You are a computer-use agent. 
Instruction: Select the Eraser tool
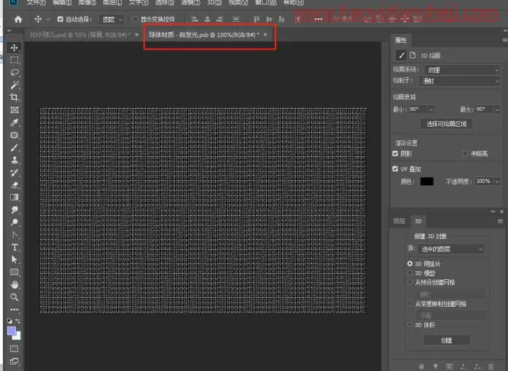(x=15, y=185)
